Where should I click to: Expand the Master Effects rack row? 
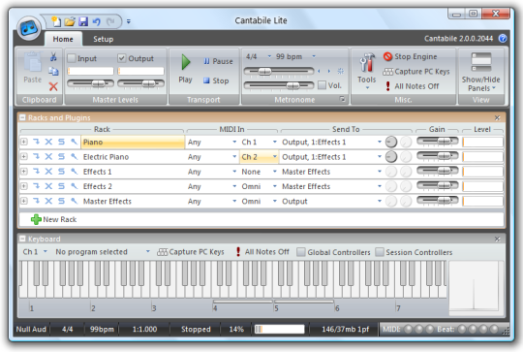coord(23,201)
